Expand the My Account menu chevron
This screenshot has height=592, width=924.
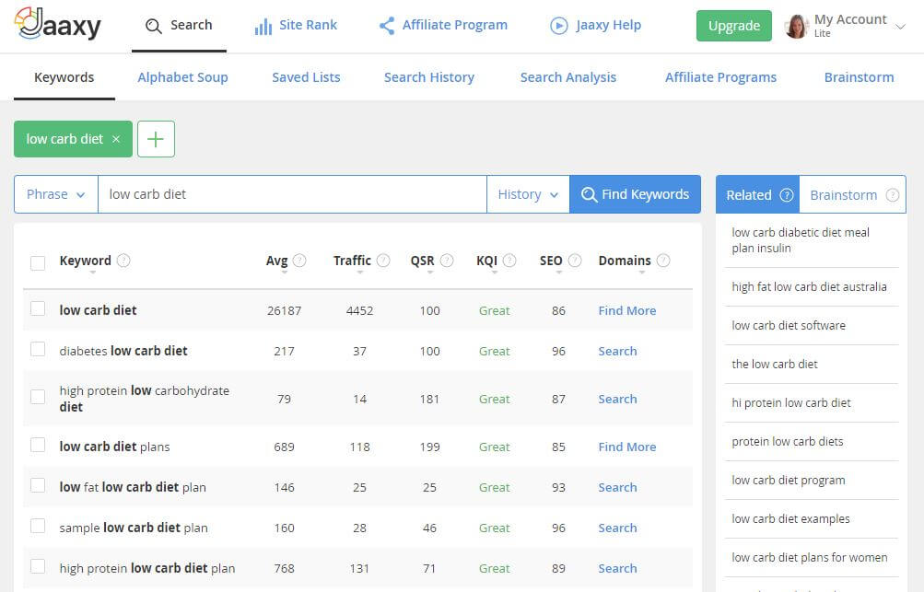click(x=900, y=27)
